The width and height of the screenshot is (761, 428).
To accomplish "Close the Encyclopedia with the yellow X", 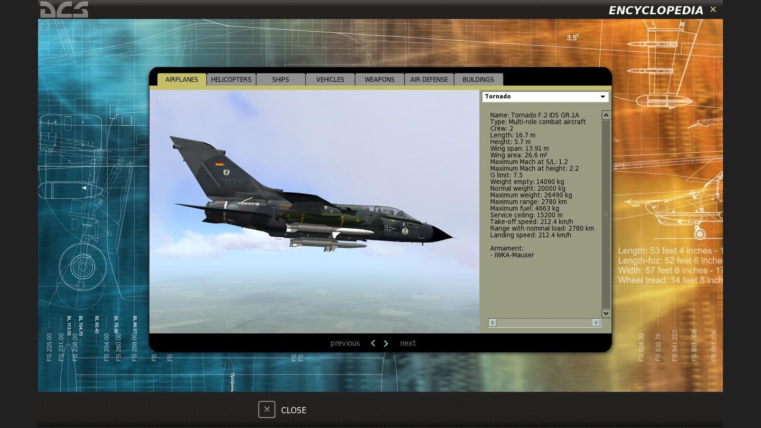I will click(713, 10).
